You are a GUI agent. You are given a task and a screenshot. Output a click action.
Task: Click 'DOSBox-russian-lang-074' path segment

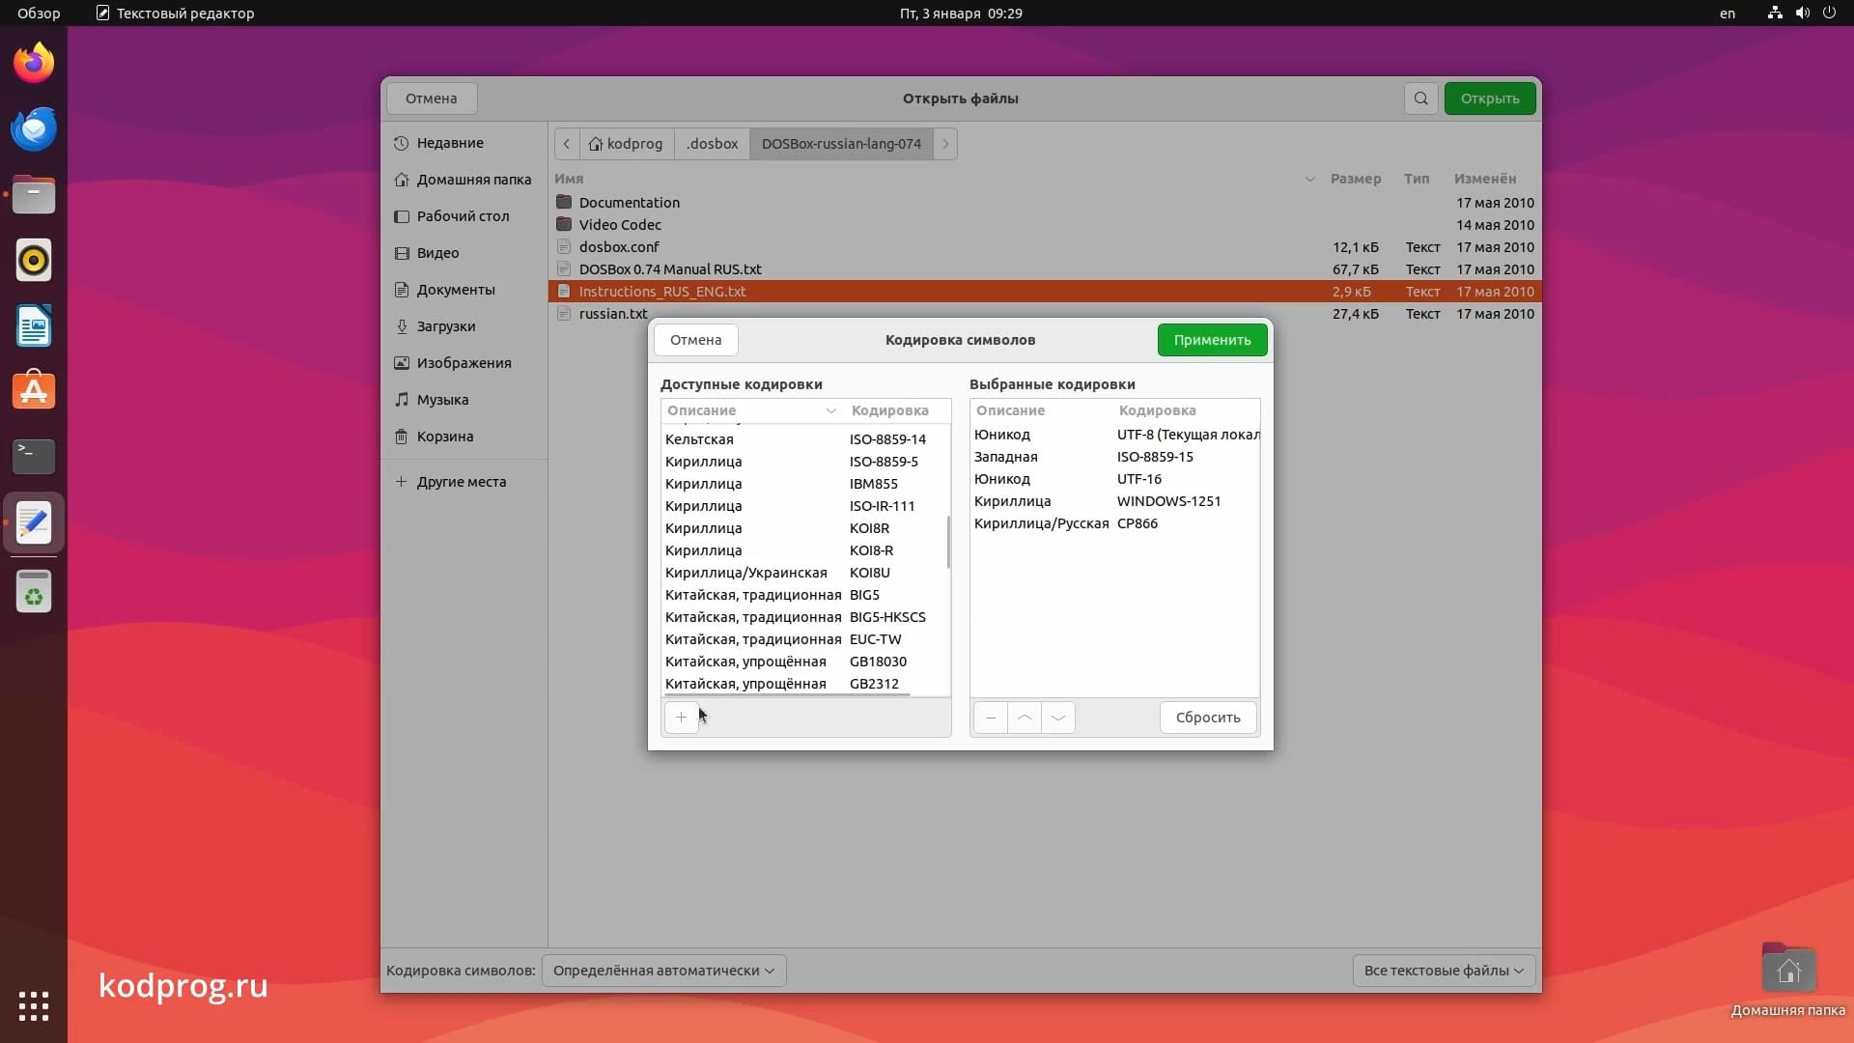tap(841, 144)
